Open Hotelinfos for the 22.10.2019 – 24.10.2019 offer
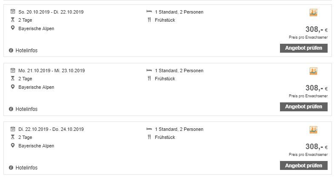This screenshot has height=178, width=334. click(26, 168)
